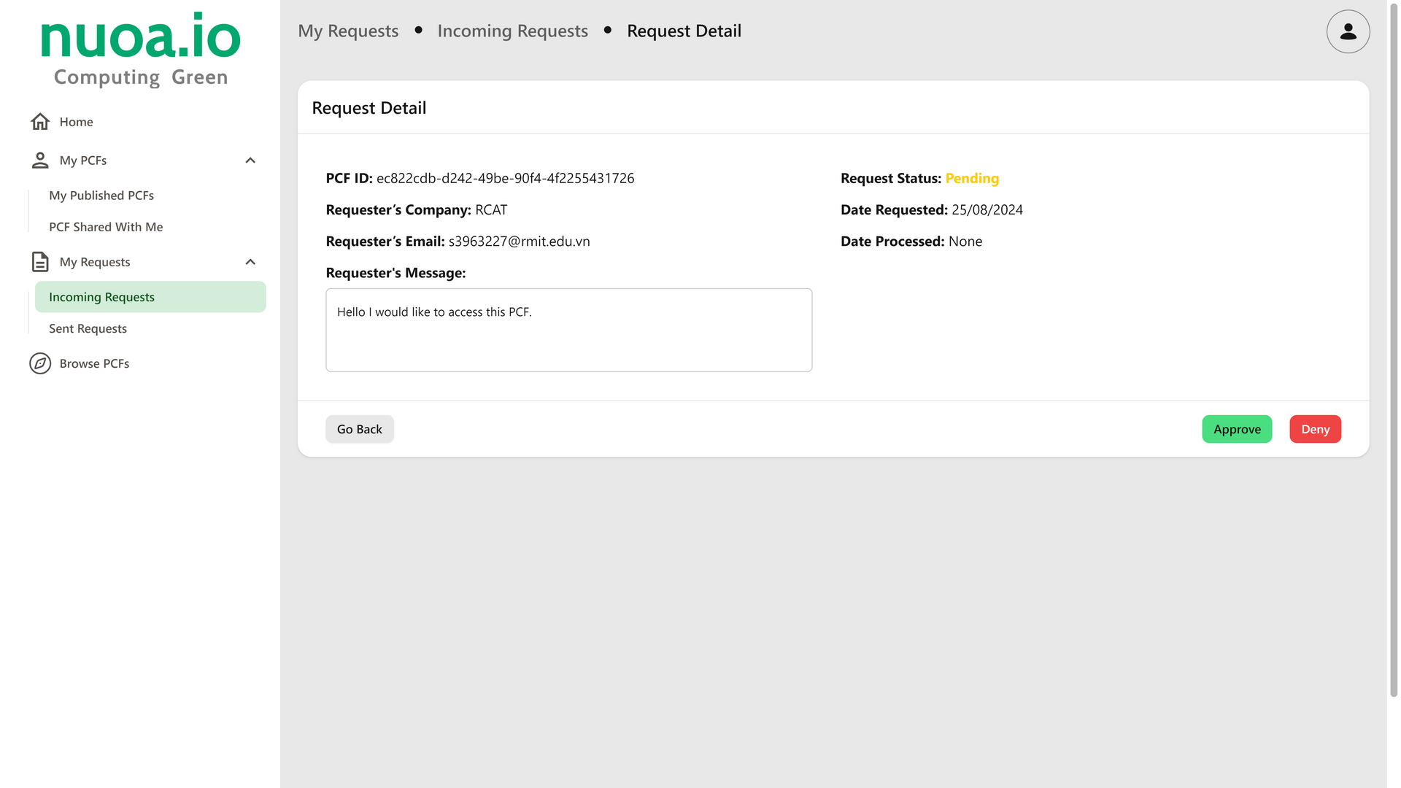
Task: Click the Browse PCFs compass icon
Action: [x=40, y=363]
